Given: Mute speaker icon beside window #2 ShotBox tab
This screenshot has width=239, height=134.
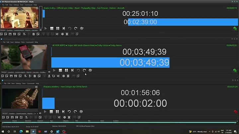Looking at the screenshot, I should [49, 72].
